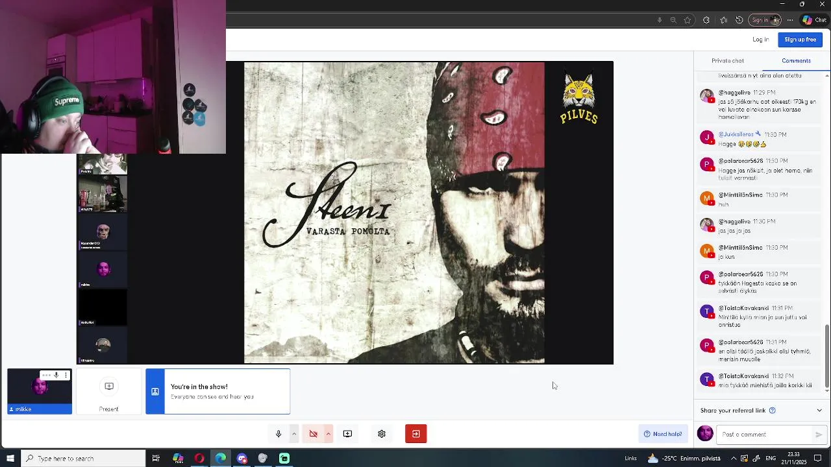Click the Log in link
The image size is (831, 467).
761,40
